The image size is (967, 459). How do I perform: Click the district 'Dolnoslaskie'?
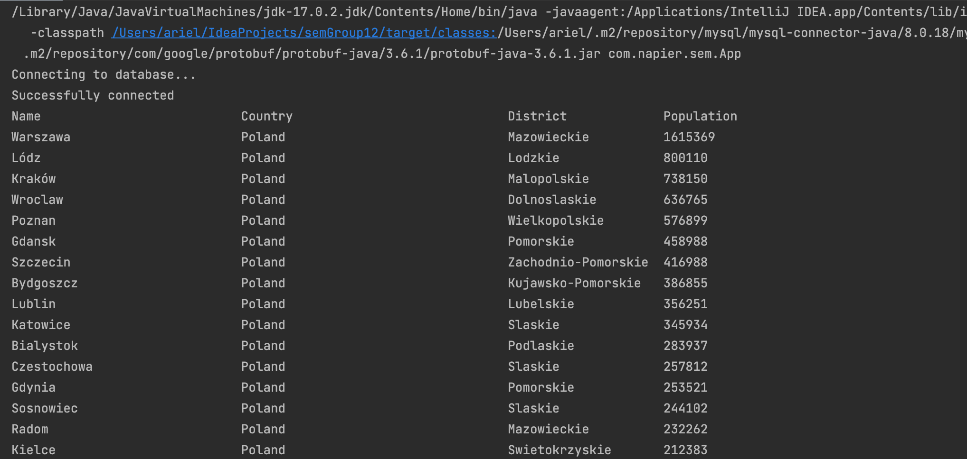click(552, 200)
